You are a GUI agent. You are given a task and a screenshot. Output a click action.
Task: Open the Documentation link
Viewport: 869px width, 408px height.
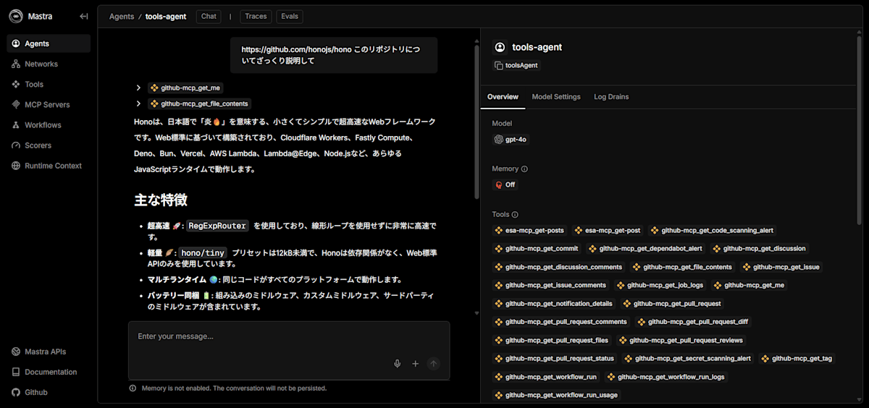pyautogui.click(x=49, y=372)
